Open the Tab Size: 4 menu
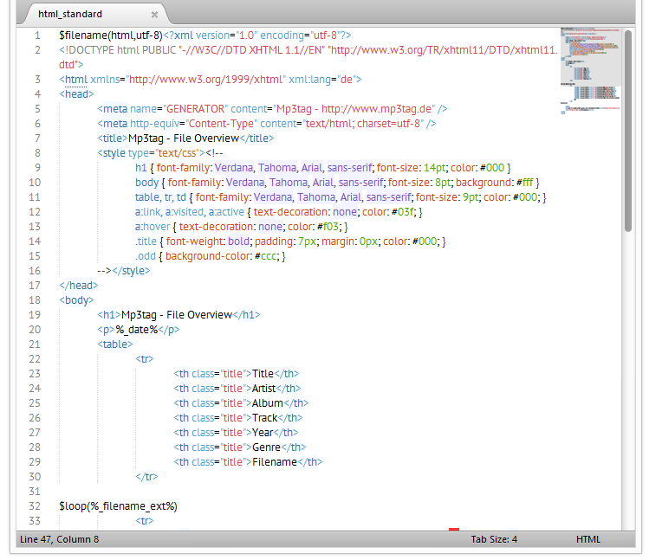The width and height of the screenshot is (649, 560). point(494,539)
